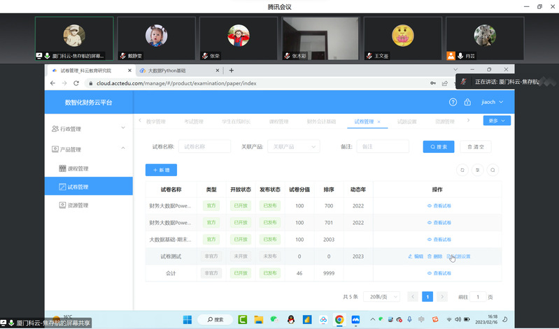
Task: Reload the browser page
Action: (76, 83)
